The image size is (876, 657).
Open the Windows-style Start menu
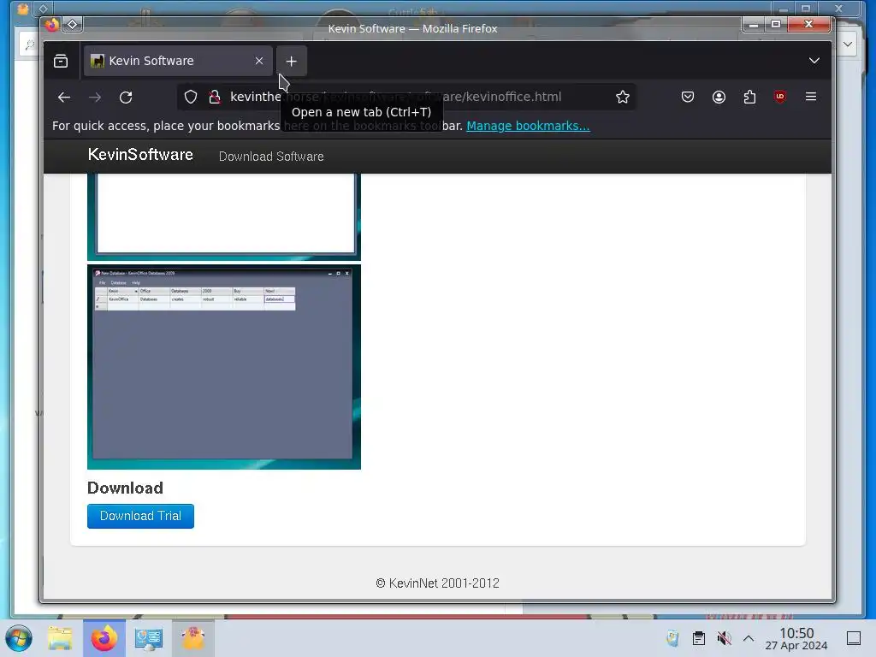click(x=19, y=638)
